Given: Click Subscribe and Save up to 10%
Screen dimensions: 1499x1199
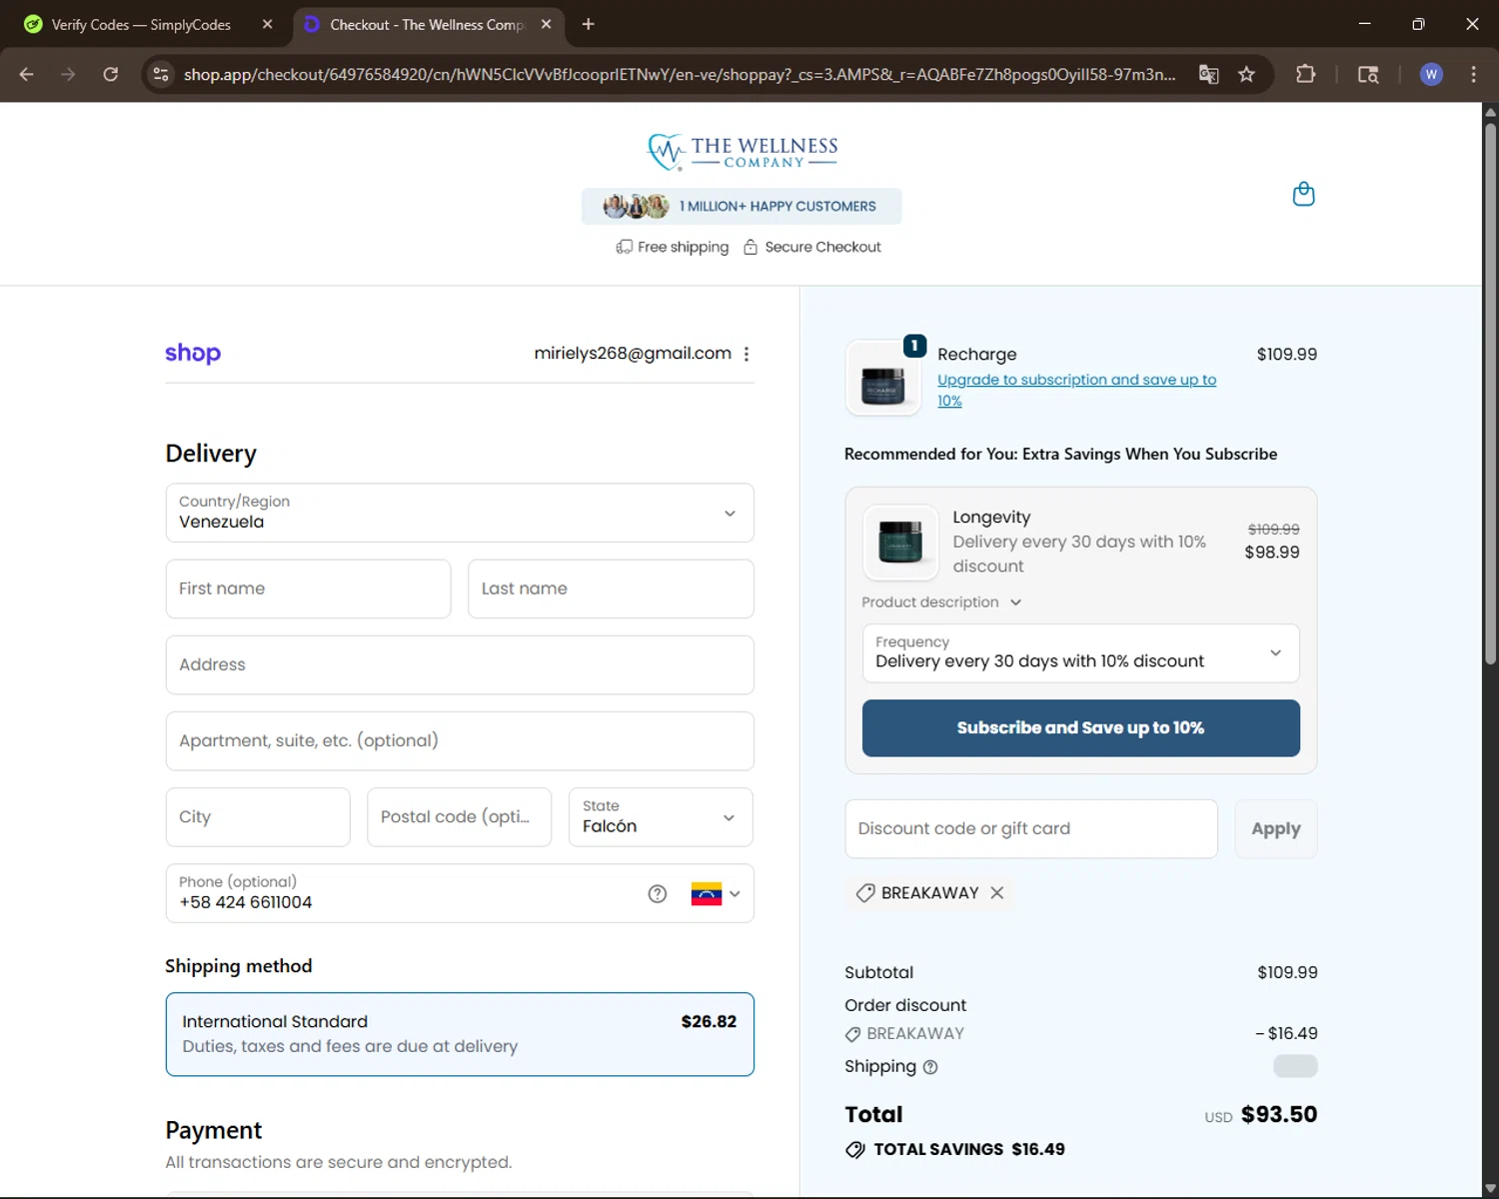Looking at the screenshot, I should point(1080,728).
